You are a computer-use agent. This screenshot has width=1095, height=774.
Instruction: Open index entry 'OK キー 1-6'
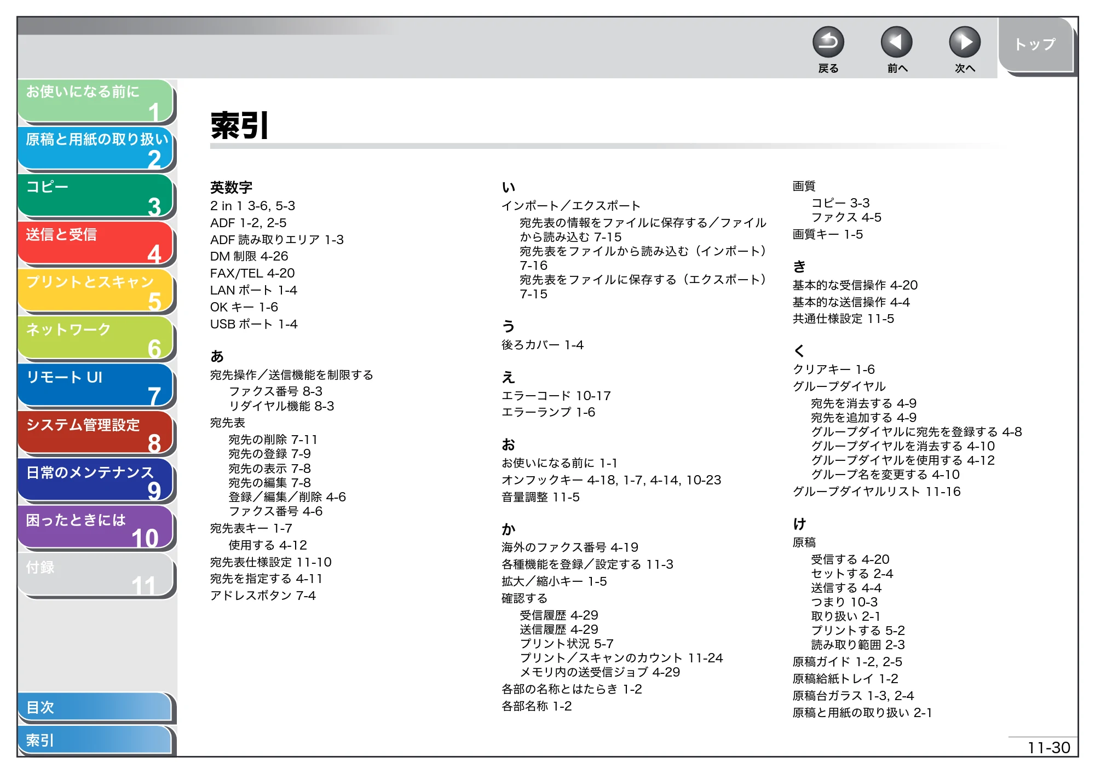(x=244, y=307)
